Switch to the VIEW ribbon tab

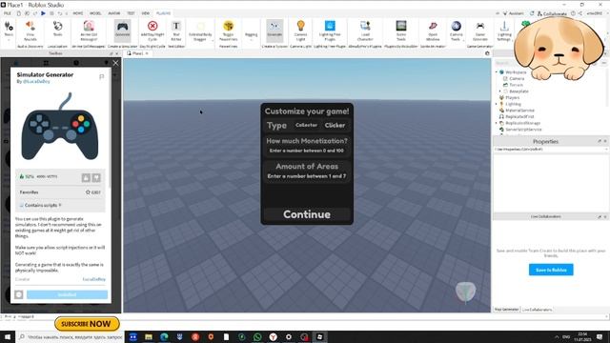click(146, 13)
